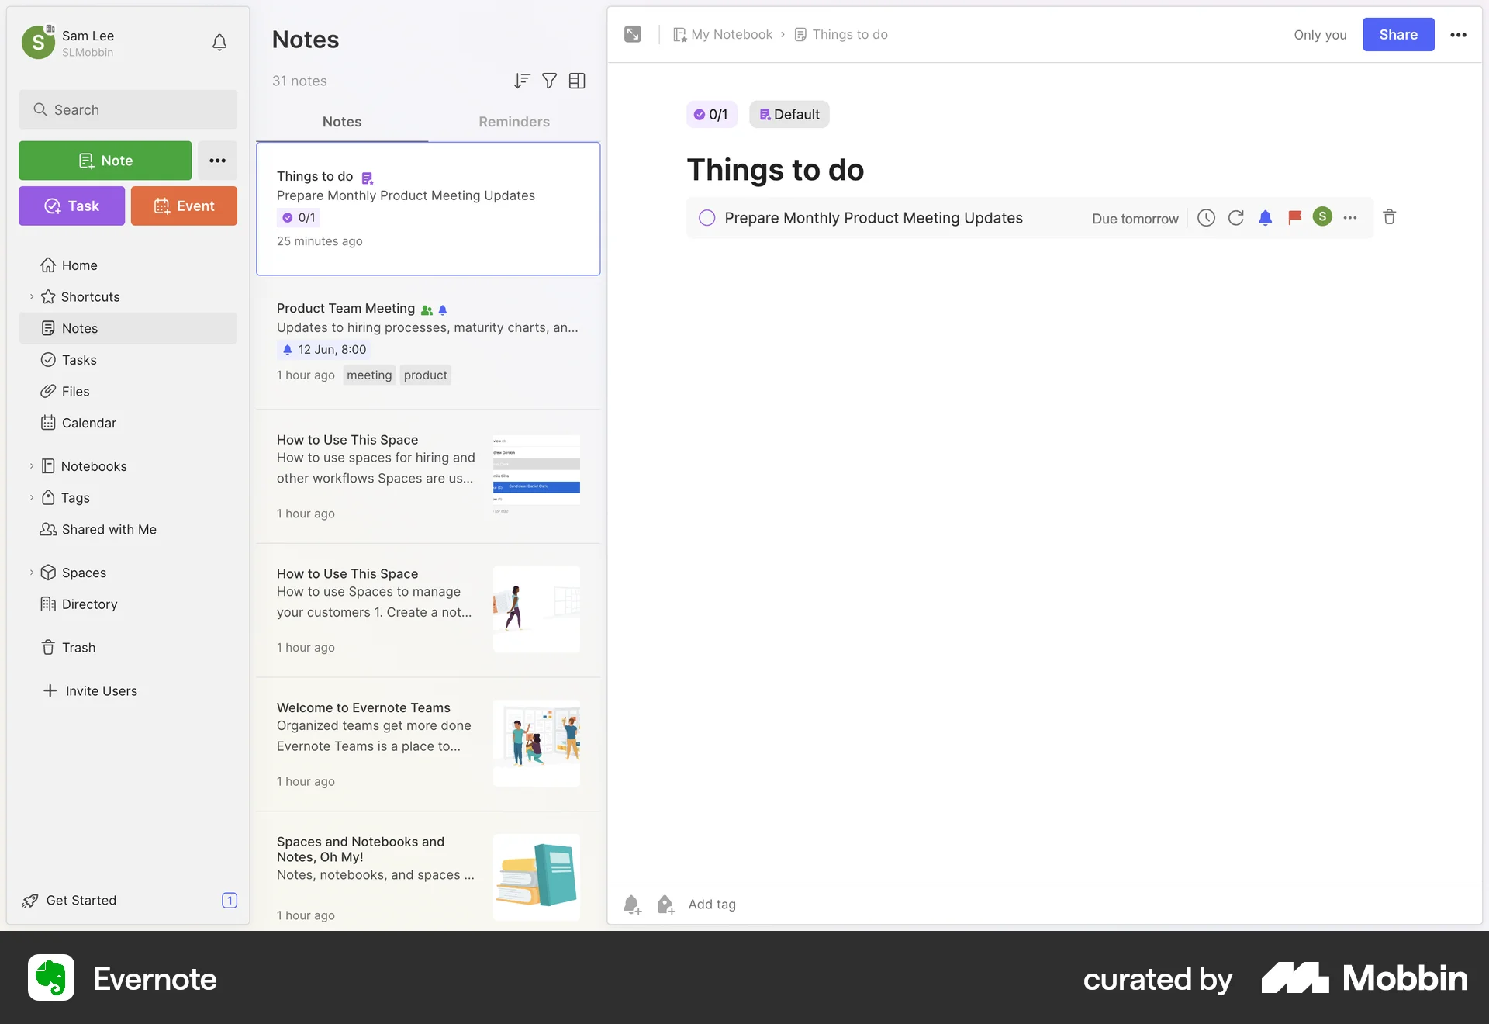
Task: Expand the Spaces section
Action: point(32,573)
